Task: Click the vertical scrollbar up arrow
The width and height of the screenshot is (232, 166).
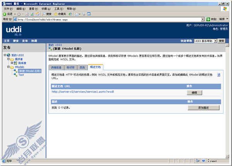Action: (x=227, y=45)
